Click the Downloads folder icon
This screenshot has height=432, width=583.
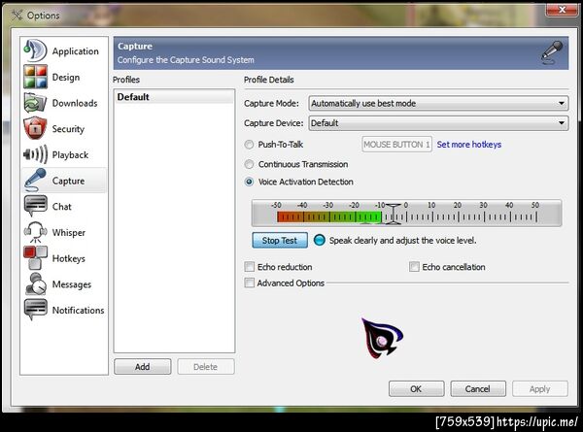35,103
